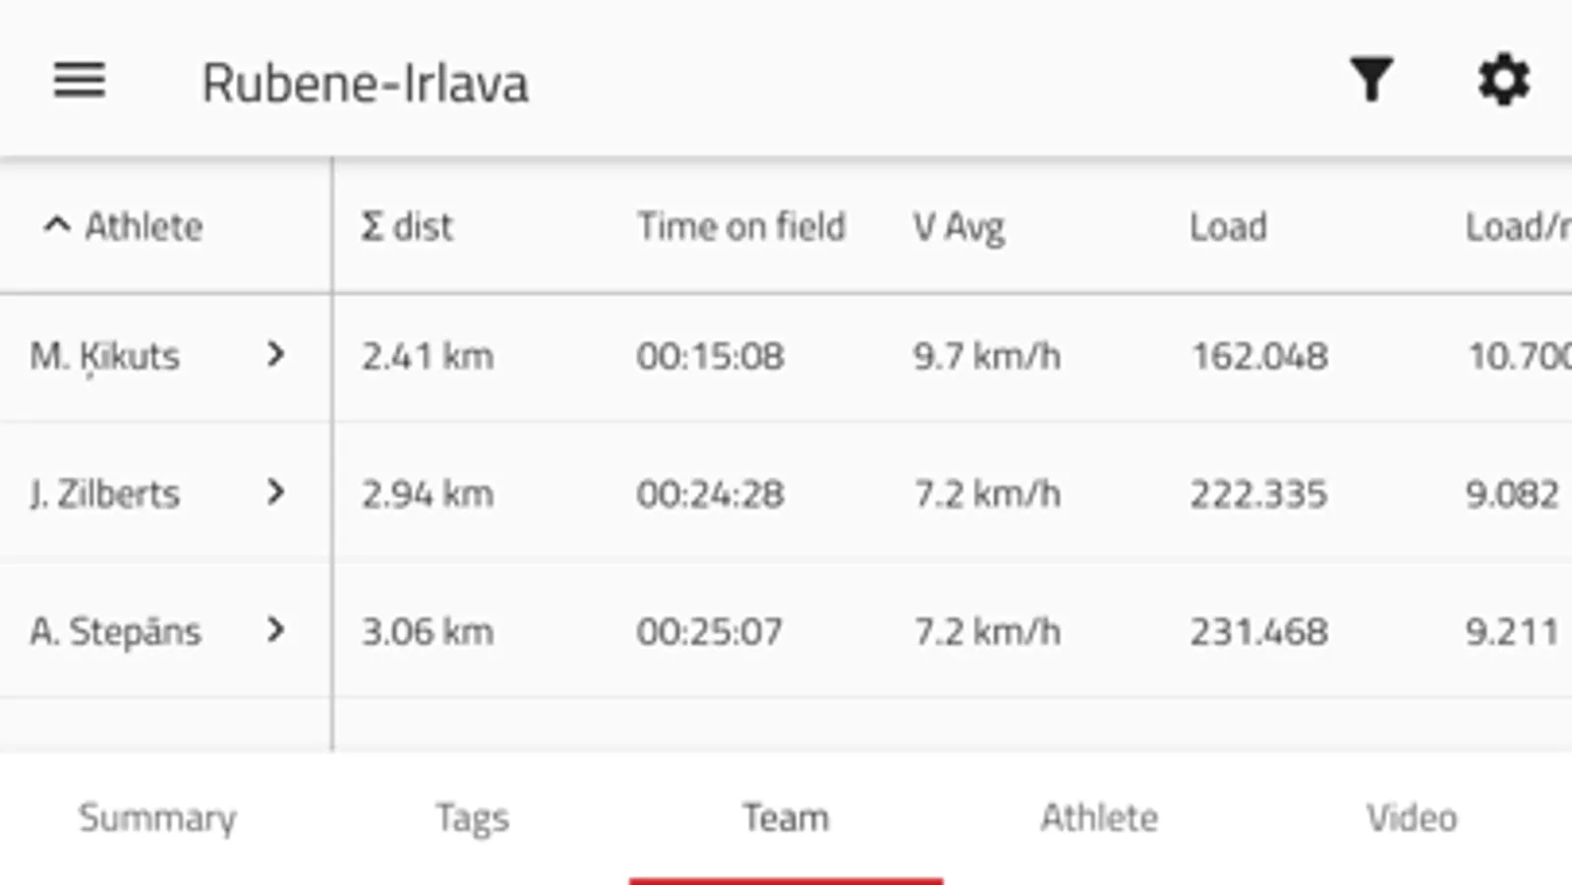
Task: Select M. Ķikuts 162.048 load value
Action: (x=1259, y=356)
